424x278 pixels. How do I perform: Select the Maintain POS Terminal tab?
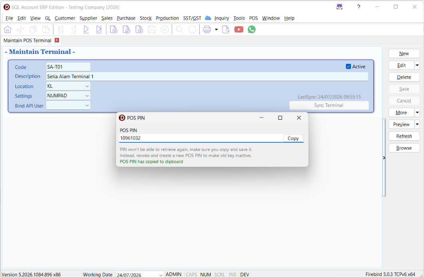[x=27, y=40]
